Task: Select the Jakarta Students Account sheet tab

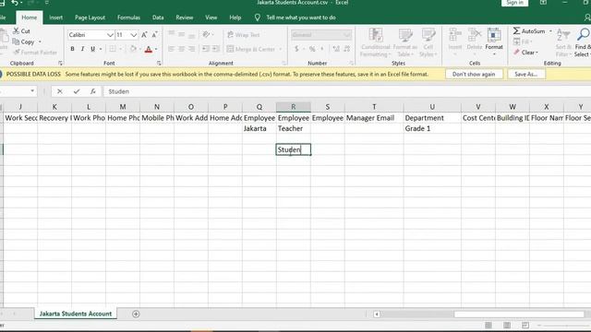Action: coord(76,314)
